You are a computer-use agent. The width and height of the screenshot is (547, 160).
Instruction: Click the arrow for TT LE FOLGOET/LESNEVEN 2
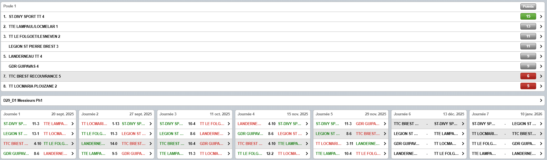pyautogui.click(x=541, y=36)
